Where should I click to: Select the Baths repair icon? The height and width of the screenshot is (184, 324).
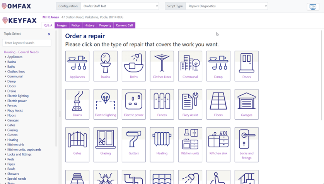pyautogui.click(x=134, y=66)
